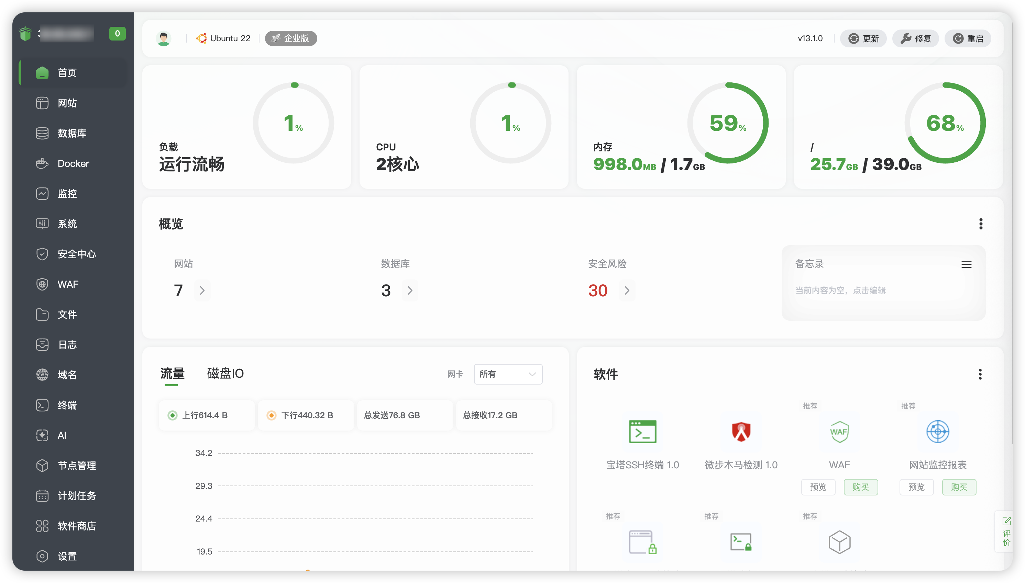This screenshot has height=583, width=1025.
Task: Click the WAF sidebar icon
Action: click(42, 284)
